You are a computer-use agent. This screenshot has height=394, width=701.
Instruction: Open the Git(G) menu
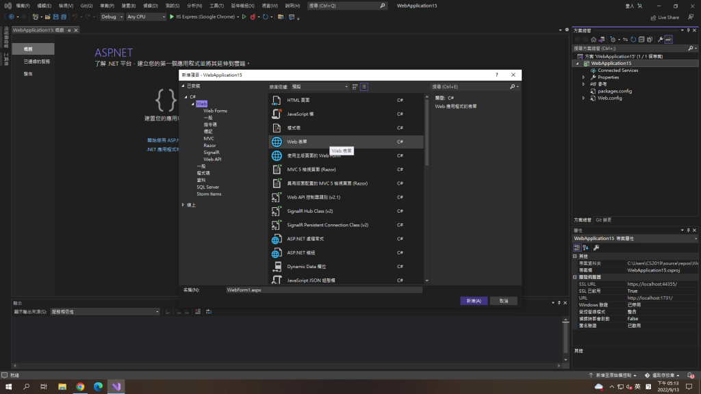86,5
